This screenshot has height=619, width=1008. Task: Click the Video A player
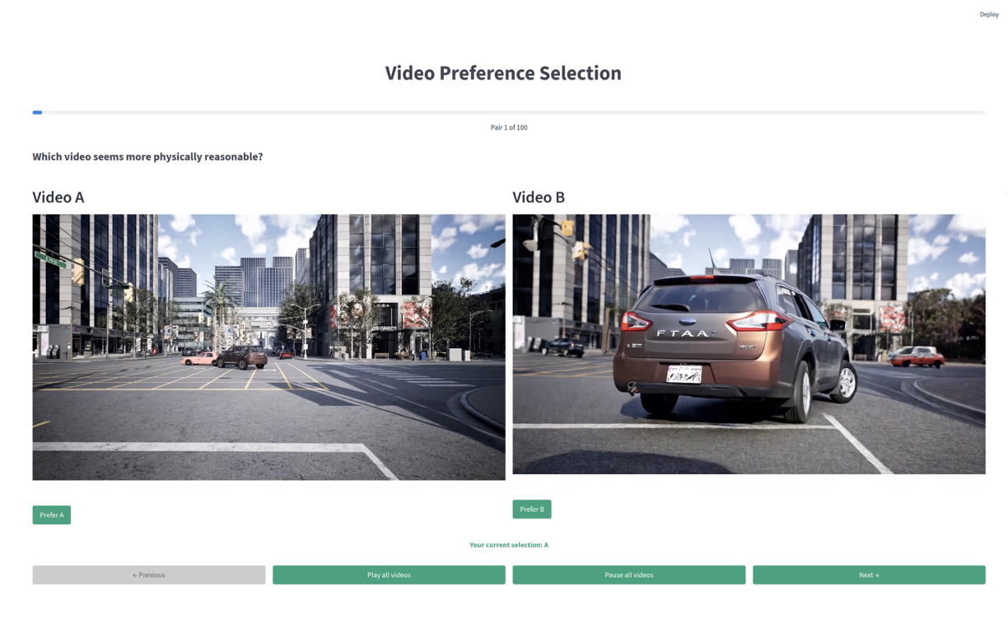coord(268,347)
